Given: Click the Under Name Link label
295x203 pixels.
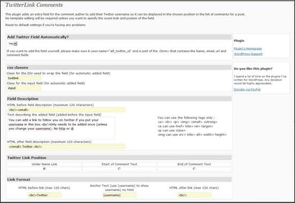Looking at the screenshot, I should click(x=44, y=164).
